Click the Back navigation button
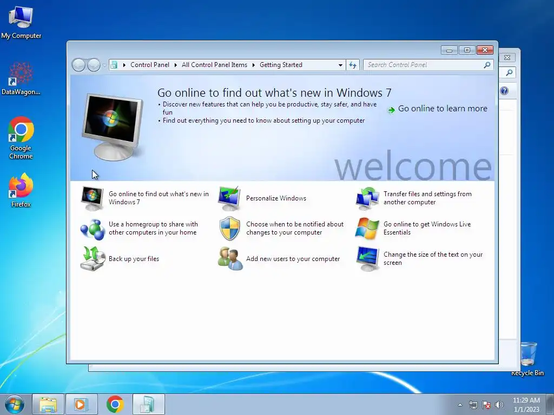Viewport: 554px width, 415px height. click(78, 65)
